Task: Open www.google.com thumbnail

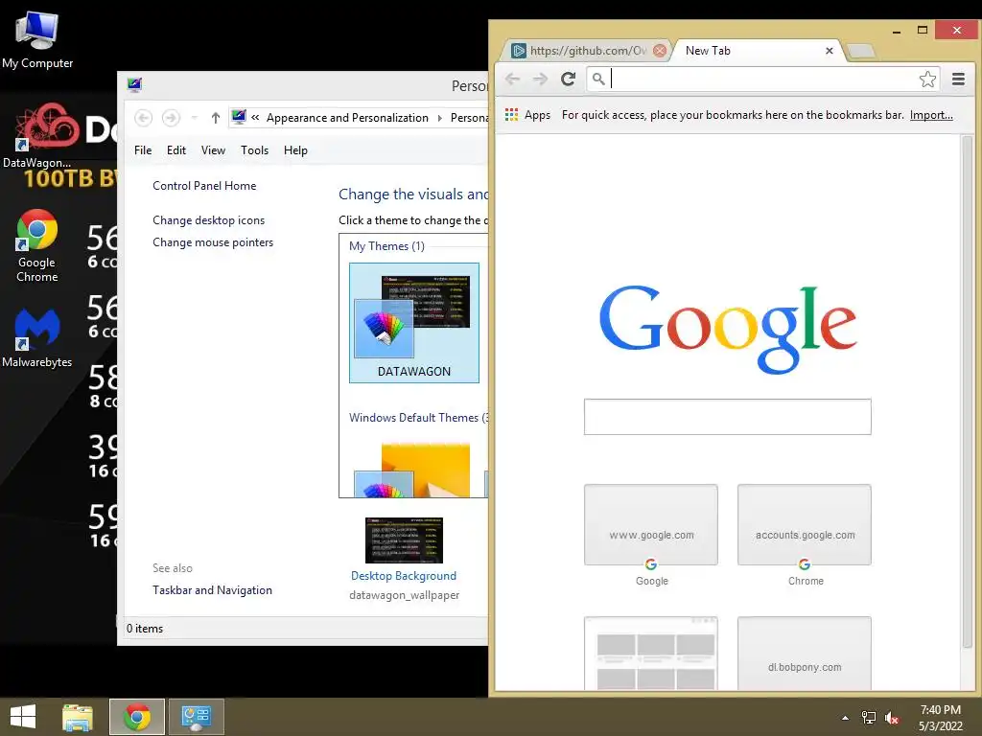Action: (651, 524)
